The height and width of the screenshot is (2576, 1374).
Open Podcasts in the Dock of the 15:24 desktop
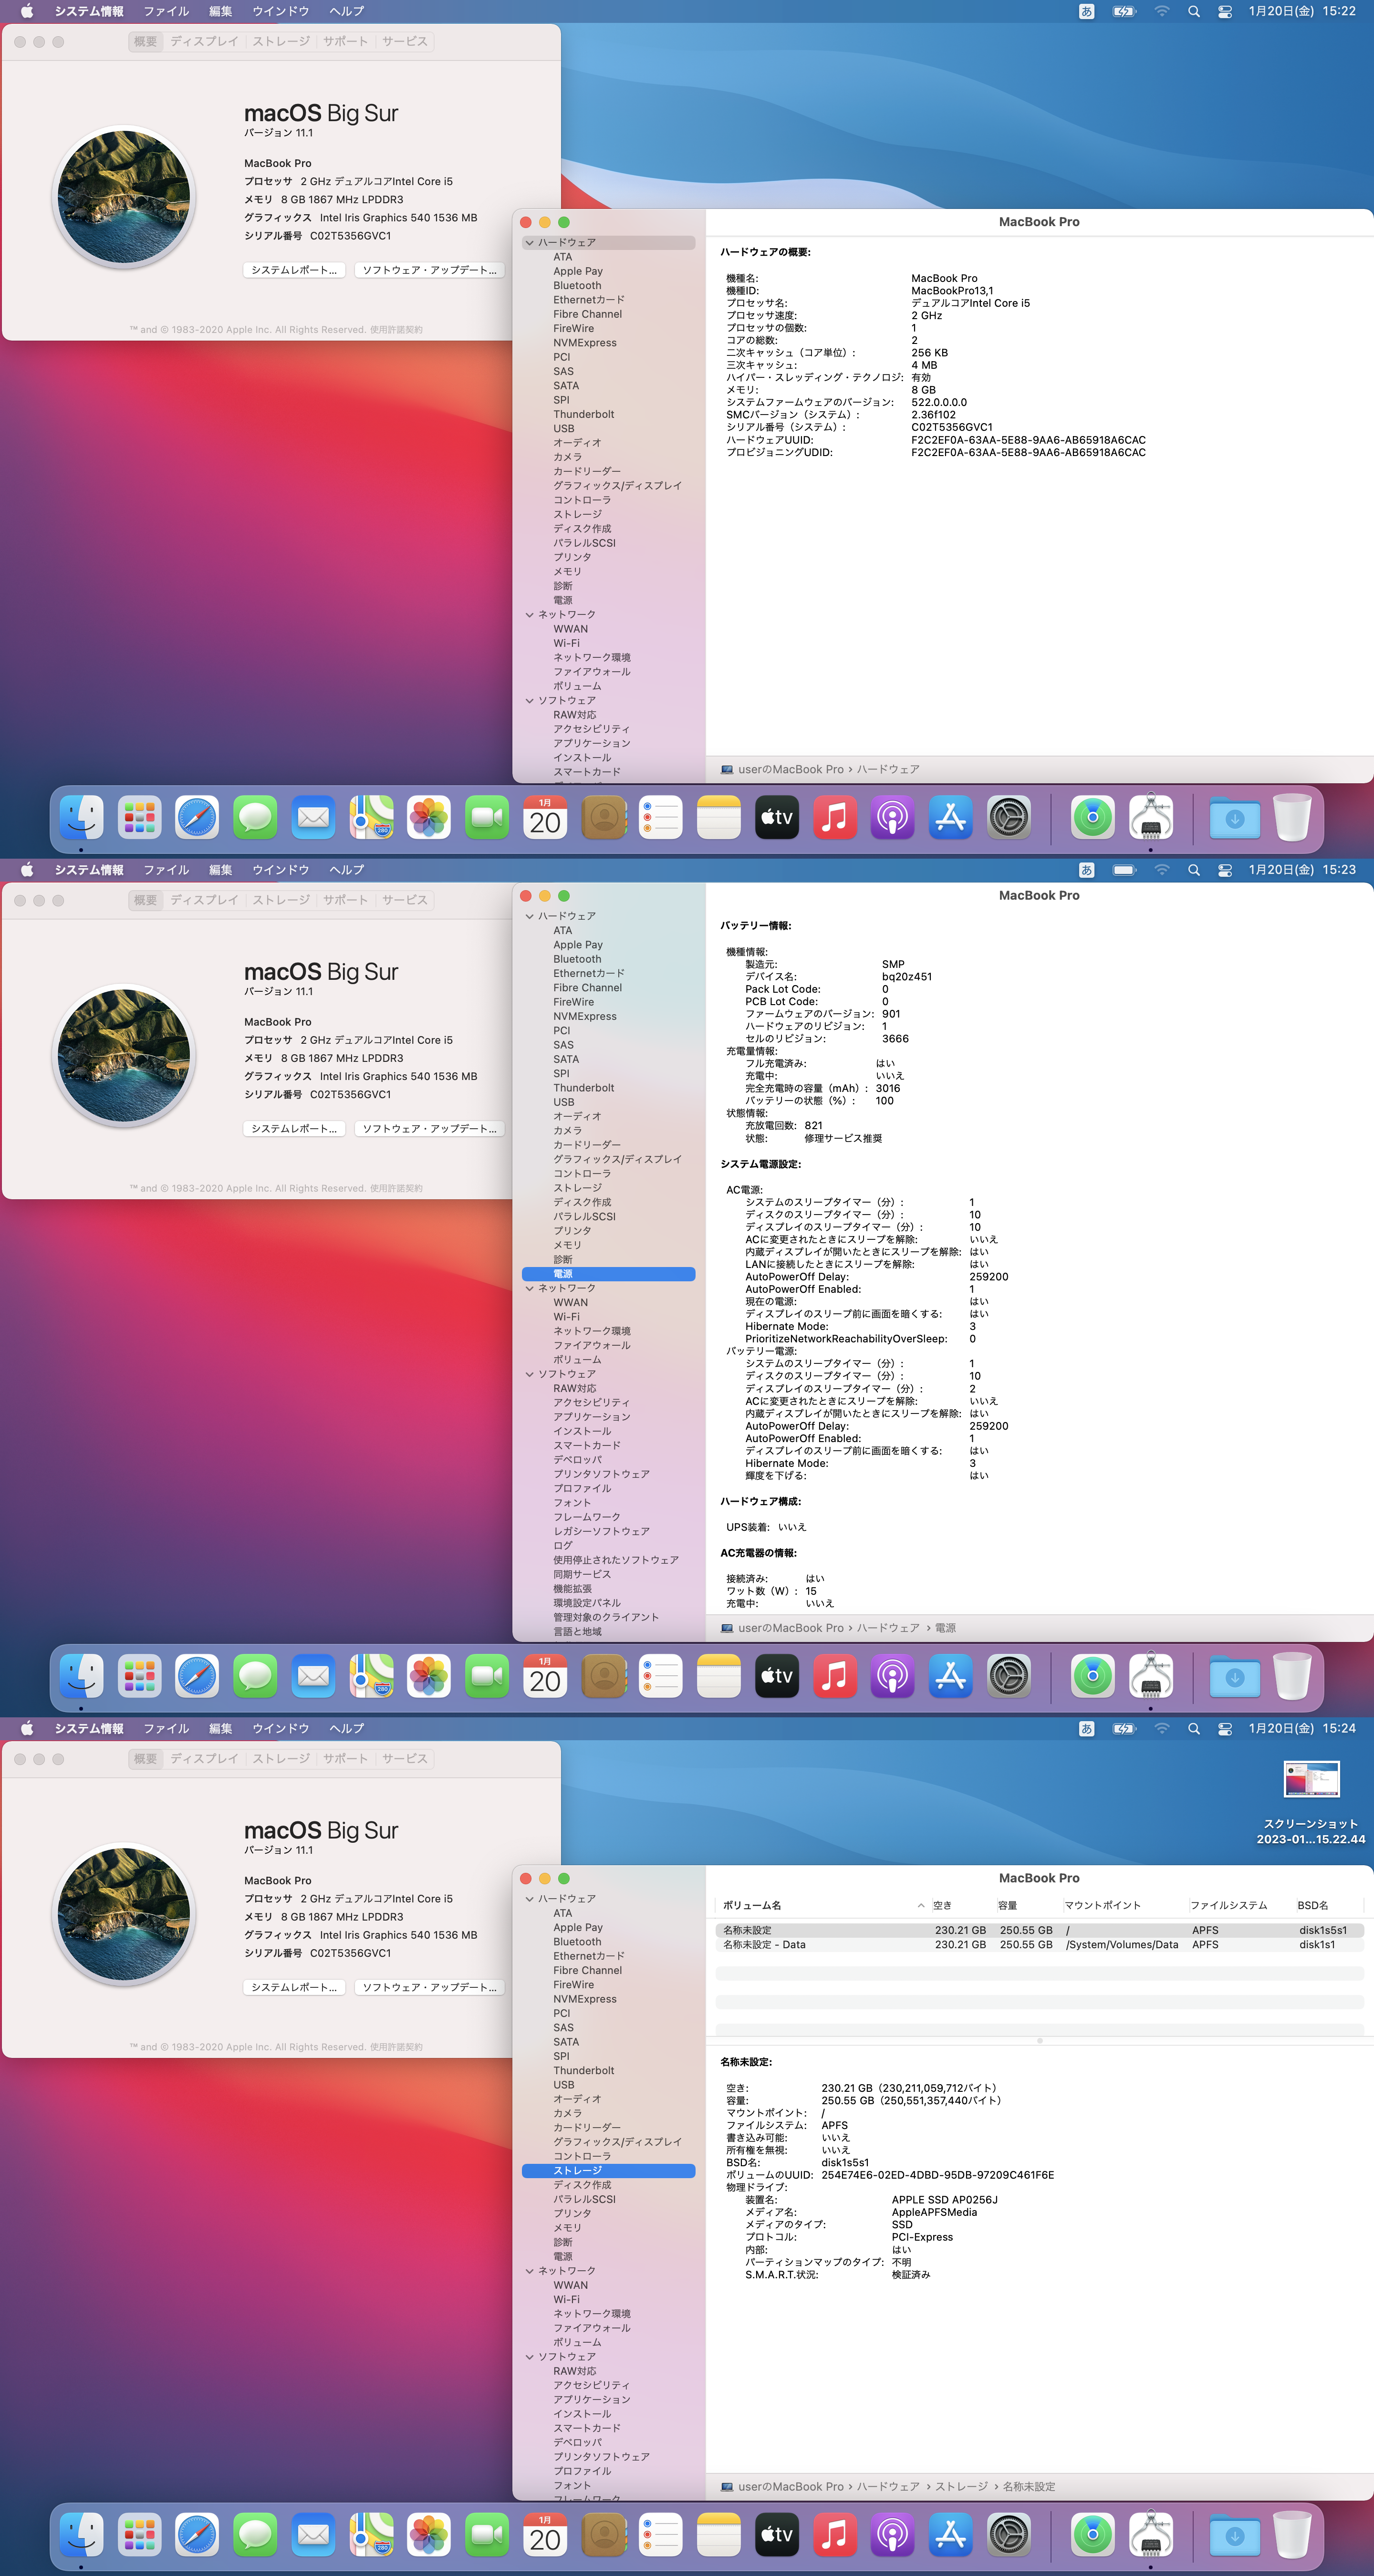(893, 2535)
